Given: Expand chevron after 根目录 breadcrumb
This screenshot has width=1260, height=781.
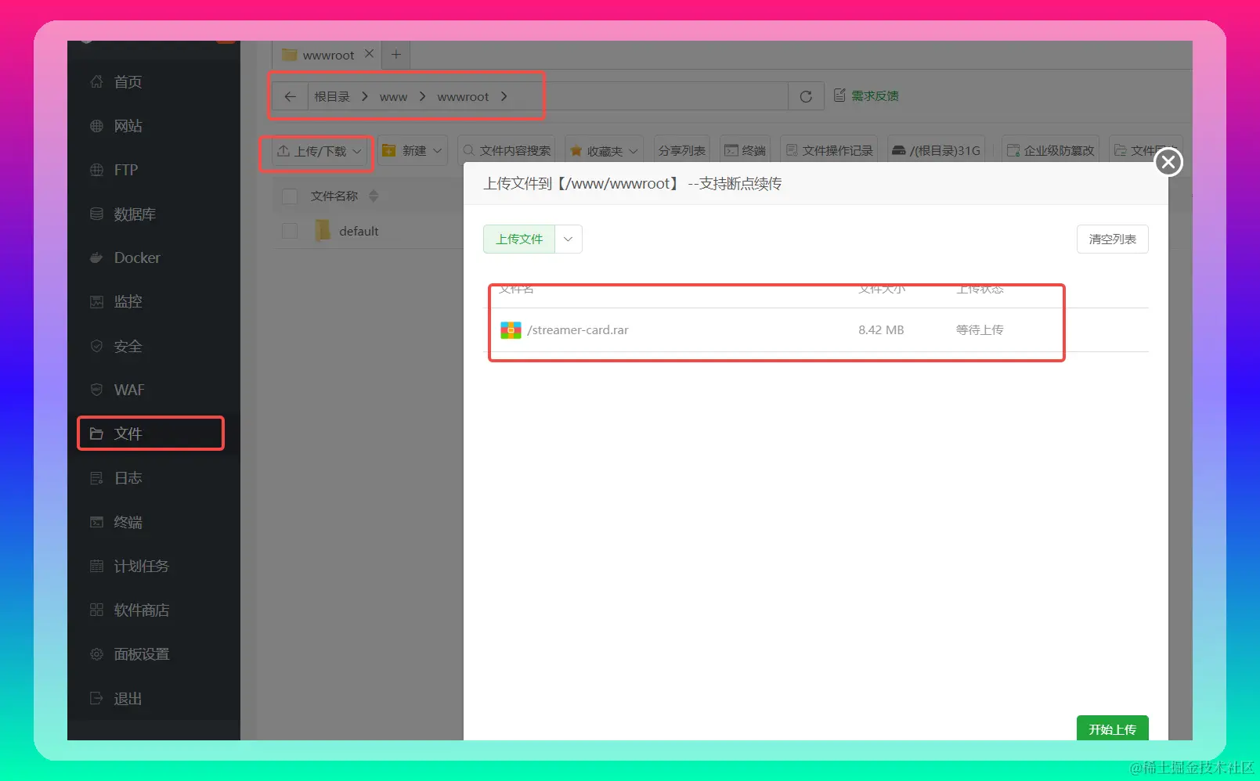Looking at the screenshot, I should coord(365,96).
